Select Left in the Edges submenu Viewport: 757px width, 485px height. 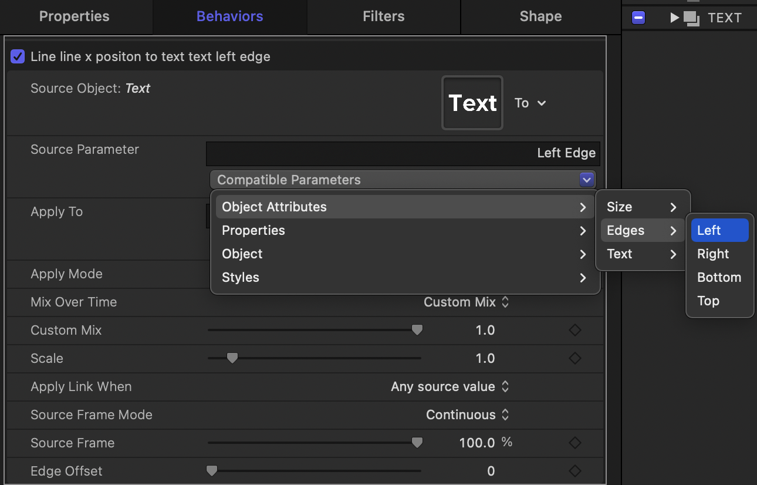(710, 230)
